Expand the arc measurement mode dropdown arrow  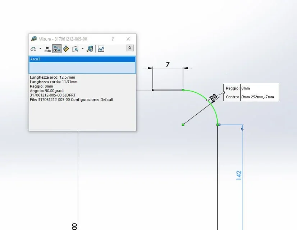[40, 49]
